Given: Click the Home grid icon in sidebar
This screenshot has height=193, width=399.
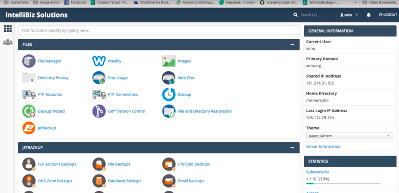Looking at the screenshot, I should click(8, 28).
